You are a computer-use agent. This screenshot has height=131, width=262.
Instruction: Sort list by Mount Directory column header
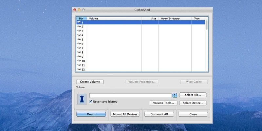[x=175, y=19]
